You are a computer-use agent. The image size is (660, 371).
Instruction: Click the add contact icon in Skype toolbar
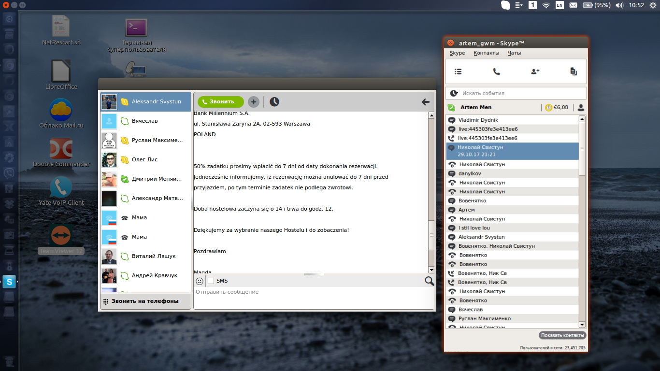point(535,71)
